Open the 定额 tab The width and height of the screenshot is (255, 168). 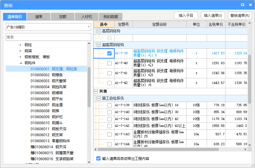[x=63, y=16]
